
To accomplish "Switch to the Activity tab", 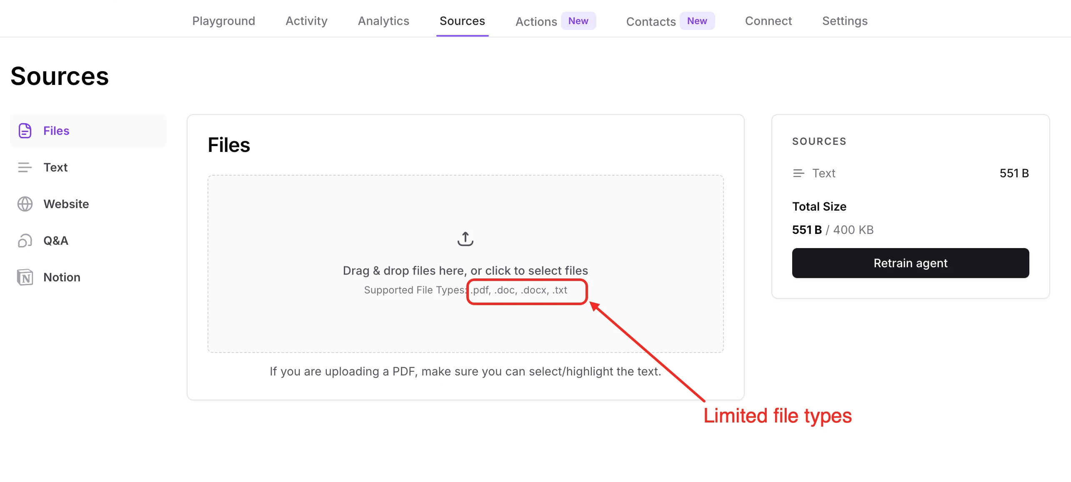I will coord(307,21).
